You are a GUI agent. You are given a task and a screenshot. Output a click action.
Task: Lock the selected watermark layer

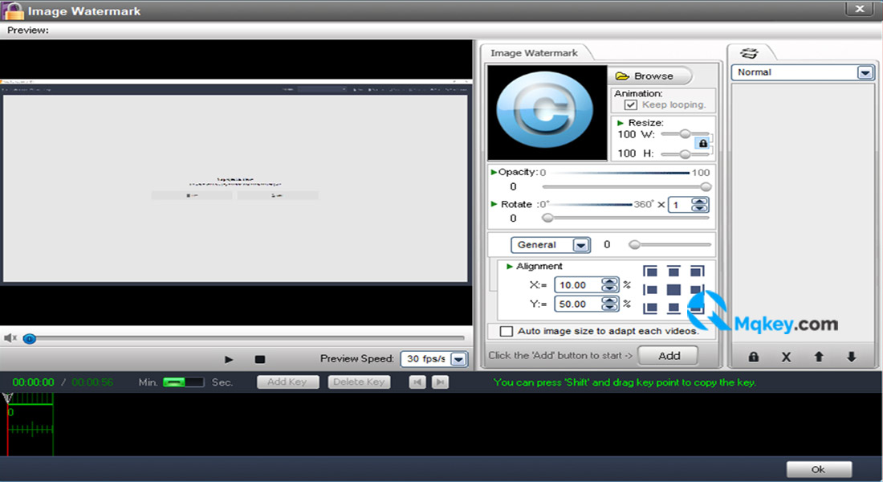click(x=754, y=357)
